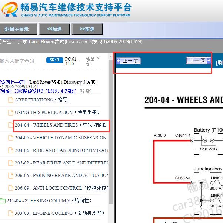Click the 刷新 refresh link in tree
Image resolution: width=223 pixels, height=223 pixels.
(x=86, y=91)
